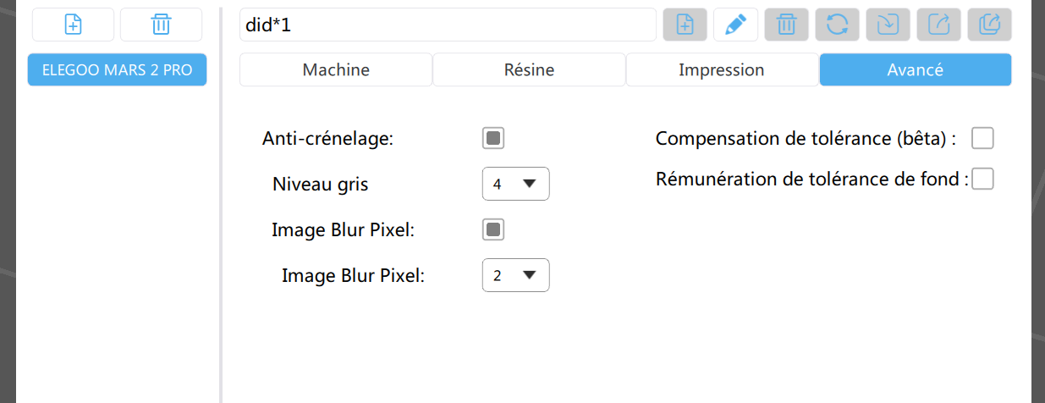Click the pencil icon to rename the profile
Viewport: 1045px width, 403px height.
(735, 25)
